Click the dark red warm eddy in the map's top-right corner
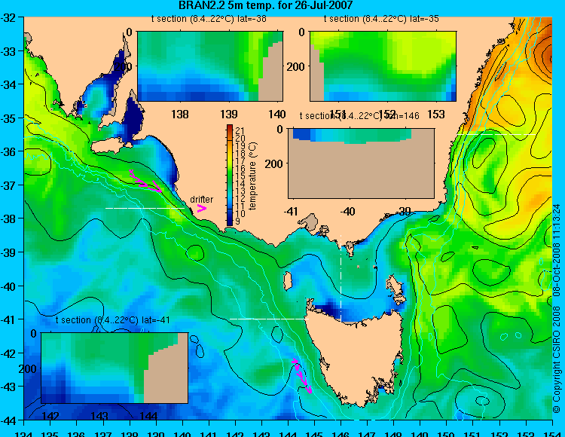 click(545, 54)
